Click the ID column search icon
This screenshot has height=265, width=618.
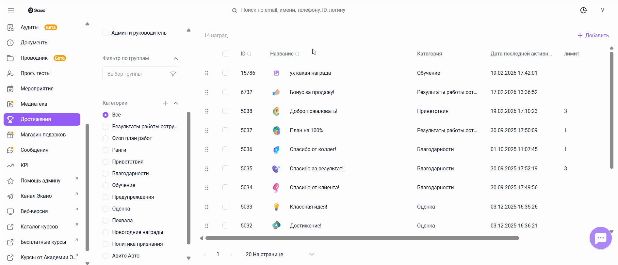[x=249, y=54]
